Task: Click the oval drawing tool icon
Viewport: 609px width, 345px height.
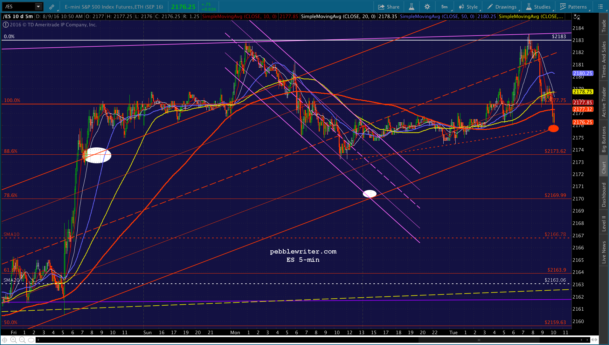Action: click(31, 340)
